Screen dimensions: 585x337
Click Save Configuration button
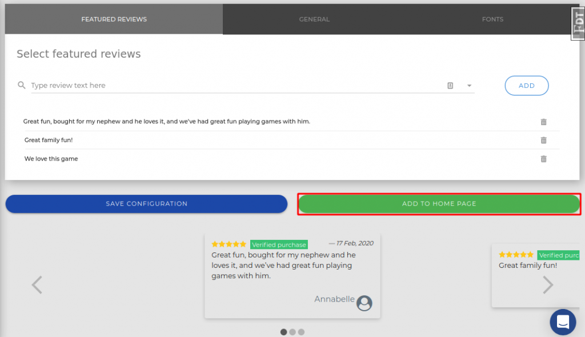point(146,204)
